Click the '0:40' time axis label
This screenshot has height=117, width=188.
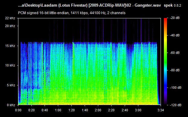[x=45, y=110]
